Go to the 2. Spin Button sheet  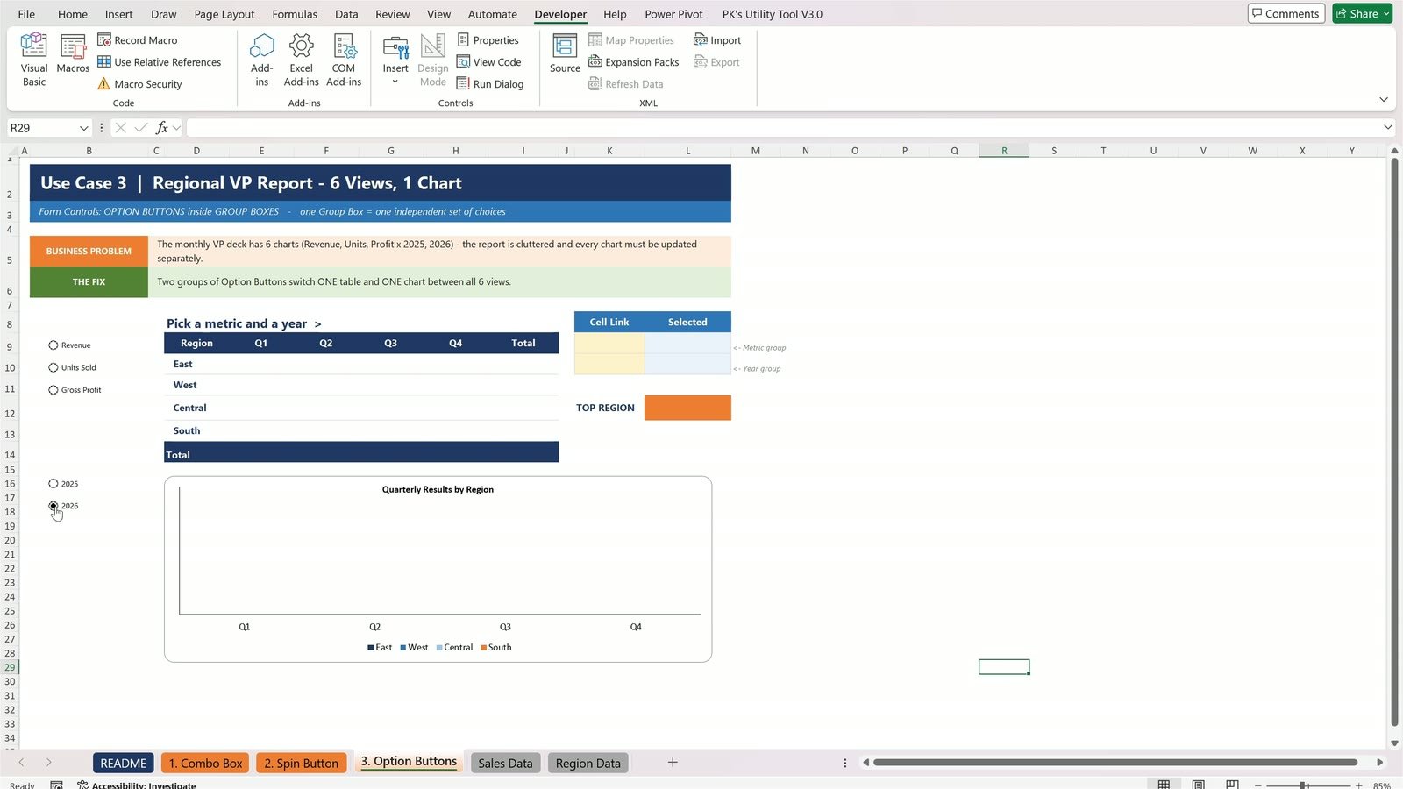(x=301, y=764)
